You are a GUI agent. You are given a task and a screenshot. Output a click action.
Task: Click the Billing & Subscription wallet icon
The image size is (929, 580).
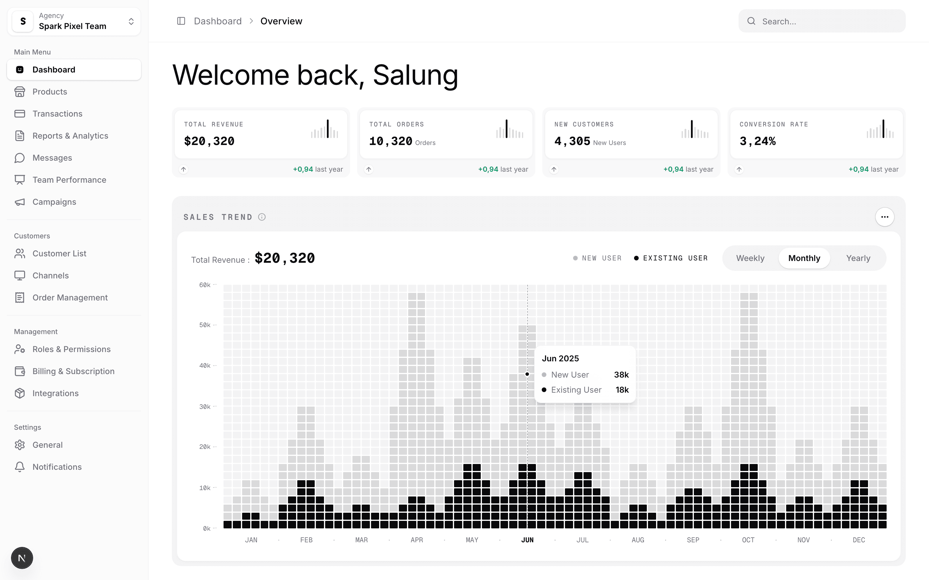point(19,371)
